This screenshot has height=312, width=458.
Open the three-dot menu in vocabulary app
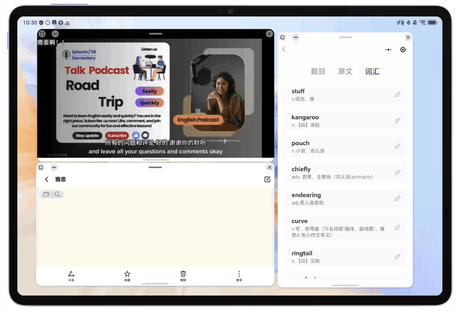[388, 50]
